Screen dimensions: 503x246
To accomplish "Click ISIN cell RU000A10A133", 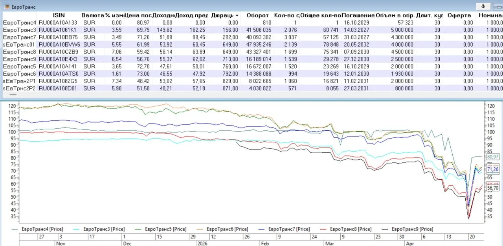I will click(x=58, y=23).
